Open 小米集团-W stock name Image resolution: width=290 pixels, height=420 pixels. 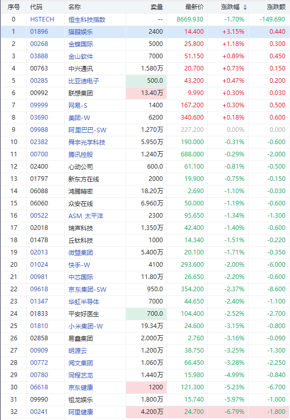[x=86, y=326]
